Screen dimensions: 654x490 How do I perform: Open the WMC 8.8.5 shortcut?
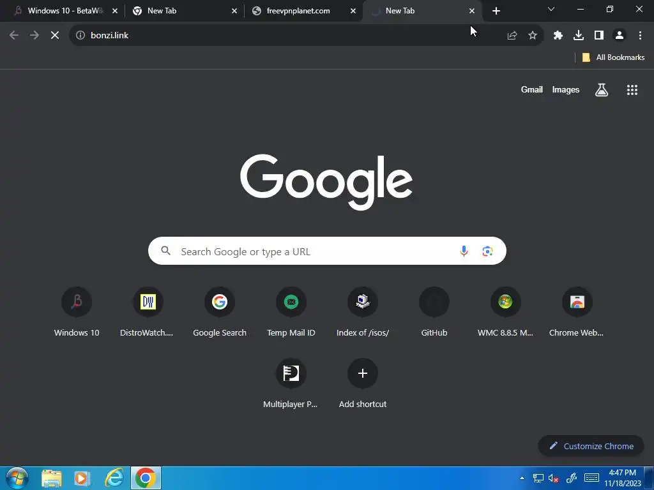(506, 311)
